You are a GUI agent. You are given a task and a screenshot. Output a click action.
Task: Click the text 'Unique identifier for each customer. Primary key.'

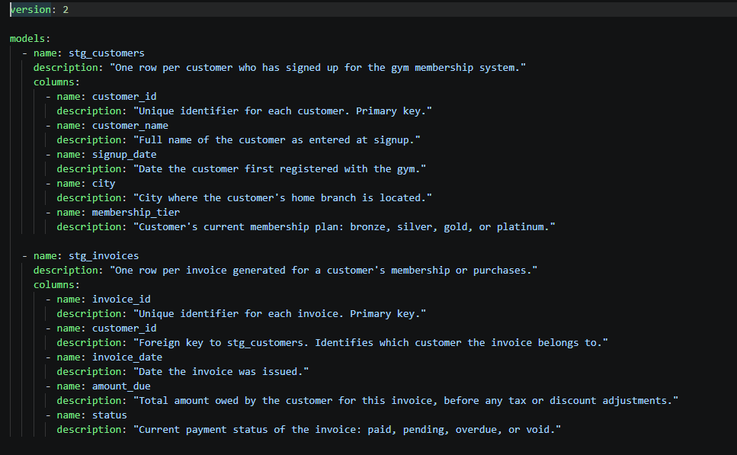point(283,111)
